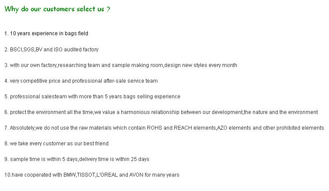
Task: Click the text 'BSCI,SGS,BV and ISO audited factory'
Action: click(54, 50)
